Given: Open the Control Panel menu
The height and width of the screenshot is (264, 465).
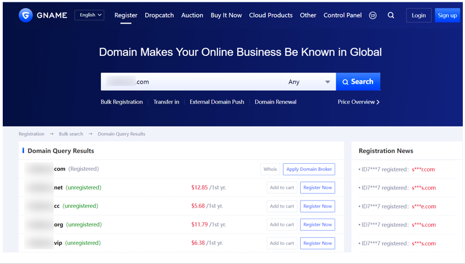Looking at the screenshot, I should click(x=342, y=15).
